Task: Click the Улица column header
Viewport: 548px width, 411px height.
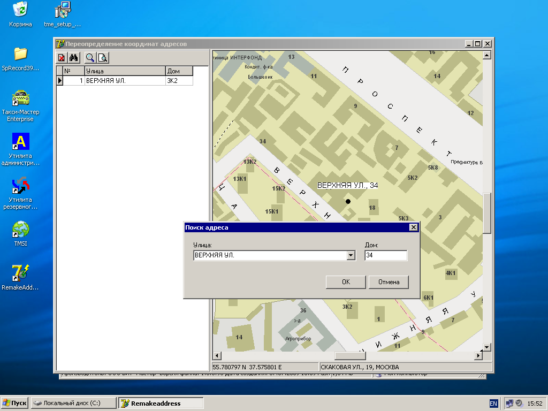Action: 124,71
